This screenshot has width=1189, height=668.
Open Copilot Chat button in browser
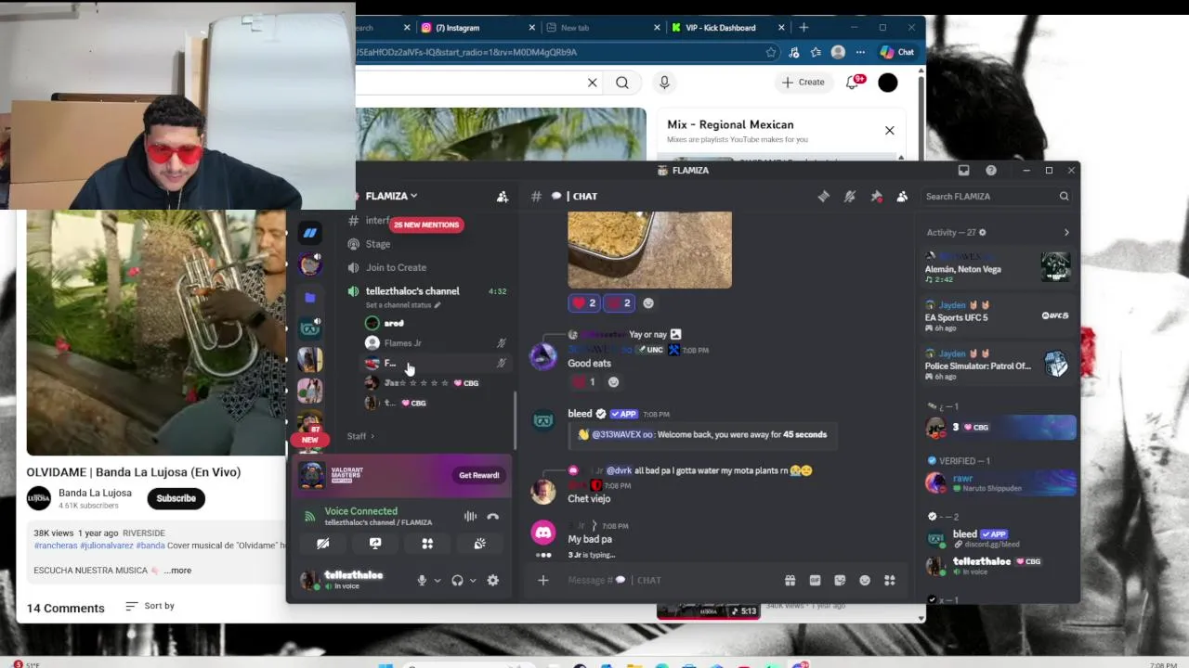coord(897,52)
